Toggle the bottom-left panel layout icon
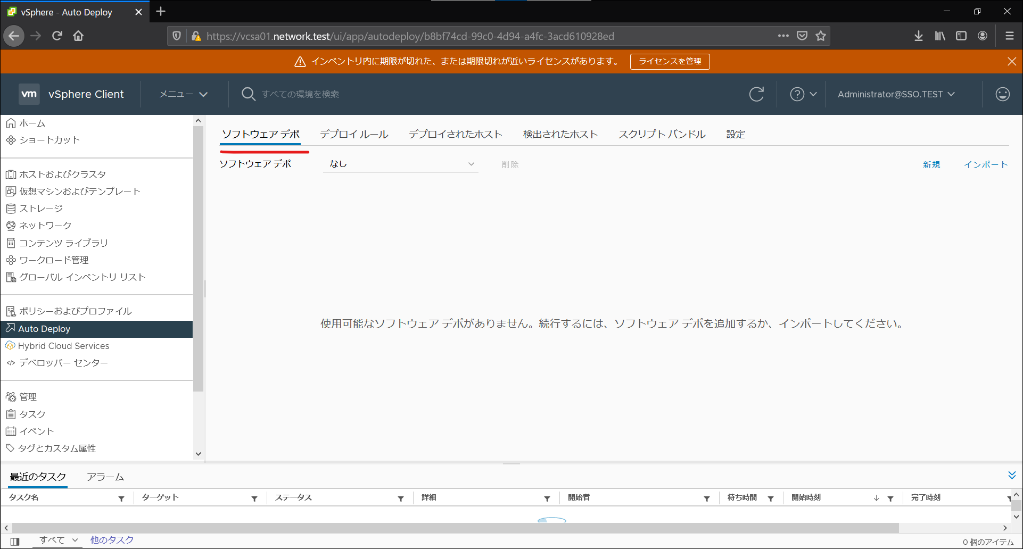1023x549 pixels. point(15,542)
